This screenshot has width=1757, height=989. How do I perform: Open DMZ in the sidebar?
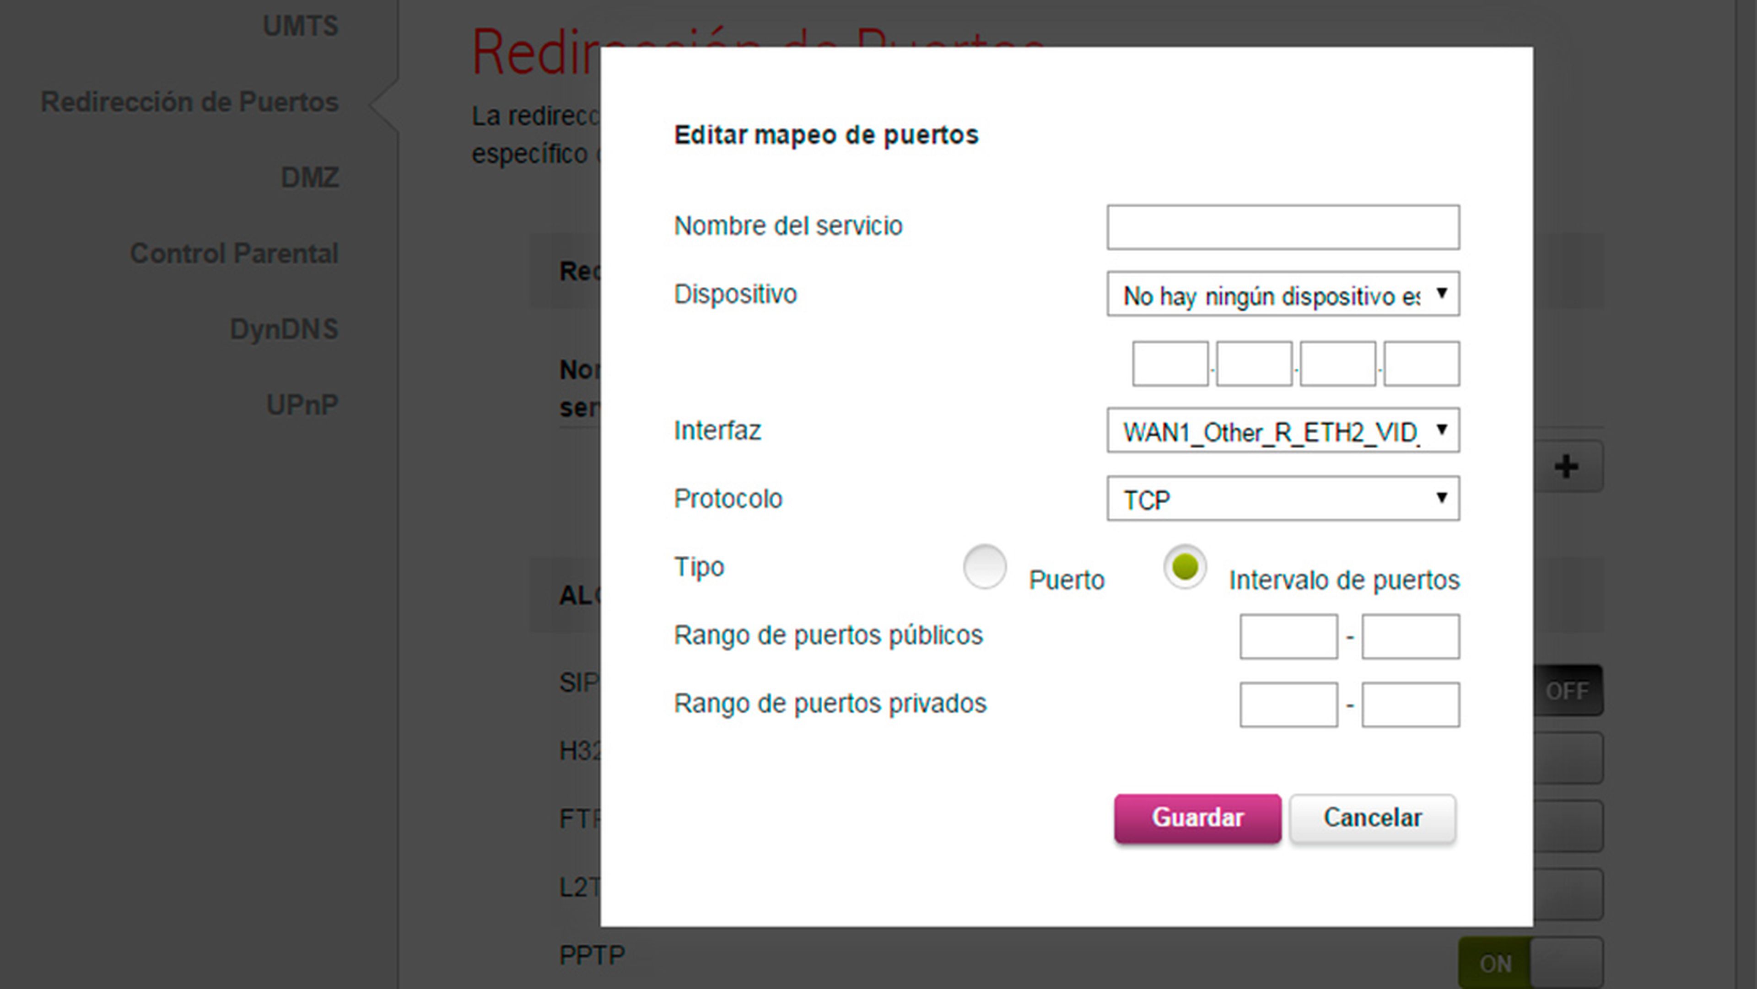(x=310, y=177)
